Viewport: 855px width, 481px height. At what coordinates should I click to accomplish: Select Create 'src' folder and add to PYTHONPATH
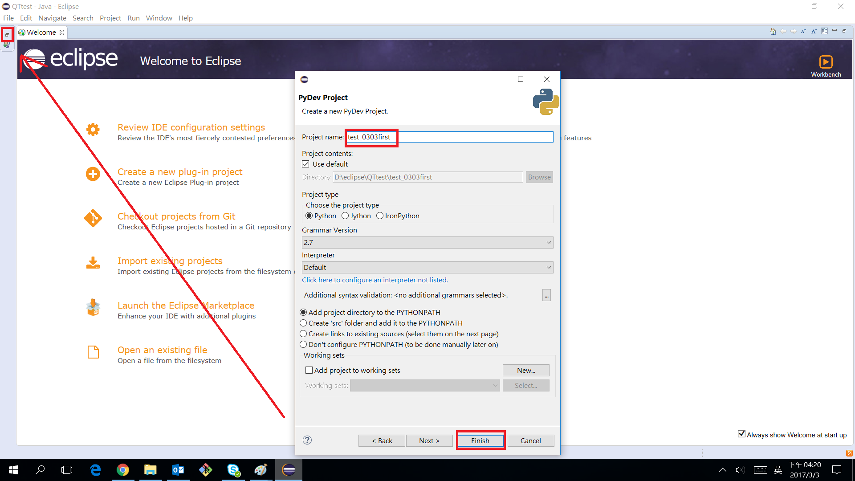pos(304,323)
